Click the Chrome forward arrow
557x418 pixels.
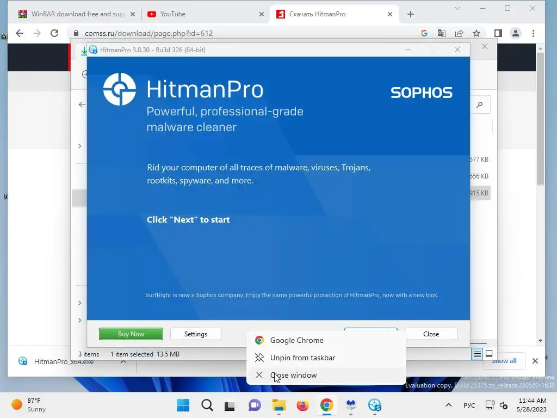[37, 33]
